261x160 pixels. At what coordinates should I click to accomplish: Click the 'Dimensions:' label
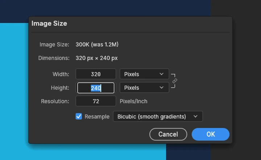pyautogui.click(x=54, y=58)
